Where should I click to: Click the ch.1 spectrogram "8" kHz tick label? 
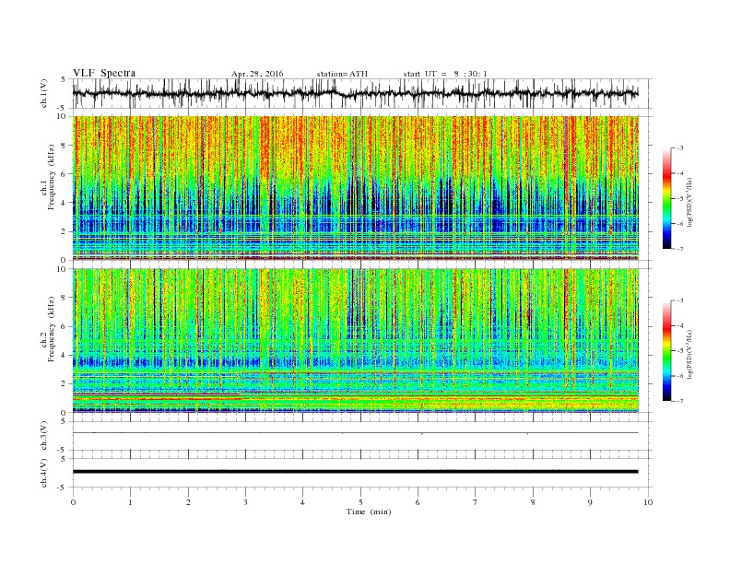tap(65, 146)
